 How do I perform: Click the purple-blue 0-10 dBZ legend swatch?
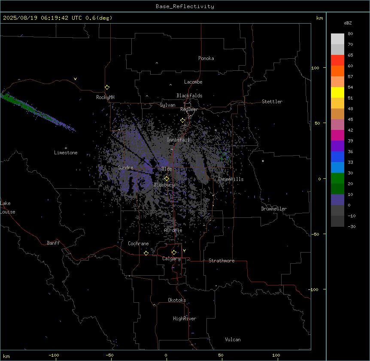point(337,200)
